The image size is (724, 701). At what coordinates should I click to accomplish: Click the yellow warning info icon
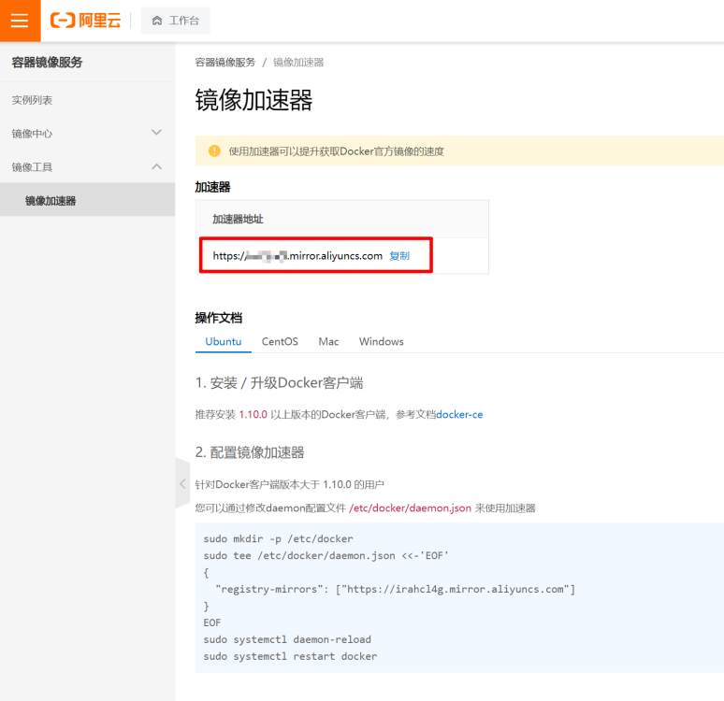pos(214,150)
